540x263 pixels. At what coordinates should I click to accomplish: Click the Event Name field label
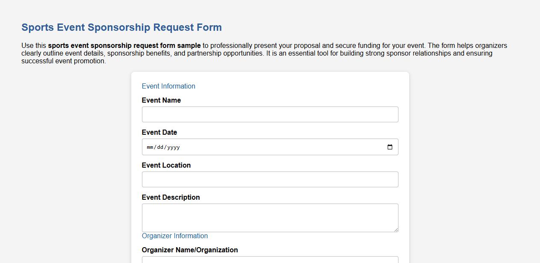pos(162,100)
